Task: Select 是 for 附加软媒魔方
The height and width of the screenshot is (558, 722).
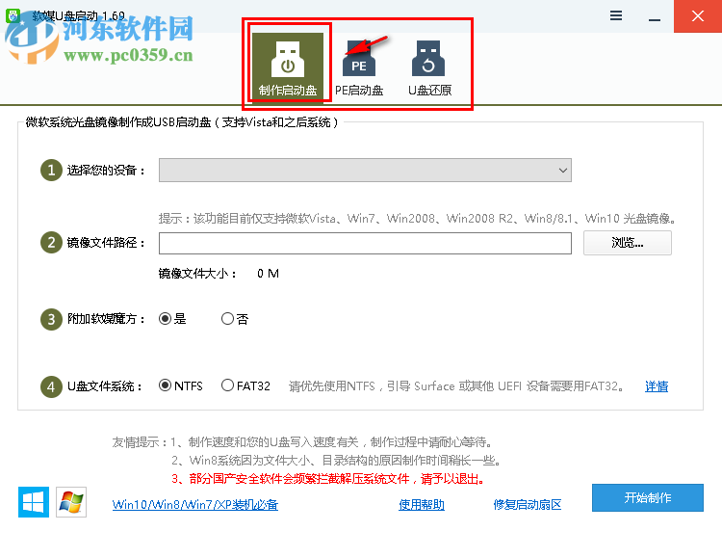Action: 172,319
